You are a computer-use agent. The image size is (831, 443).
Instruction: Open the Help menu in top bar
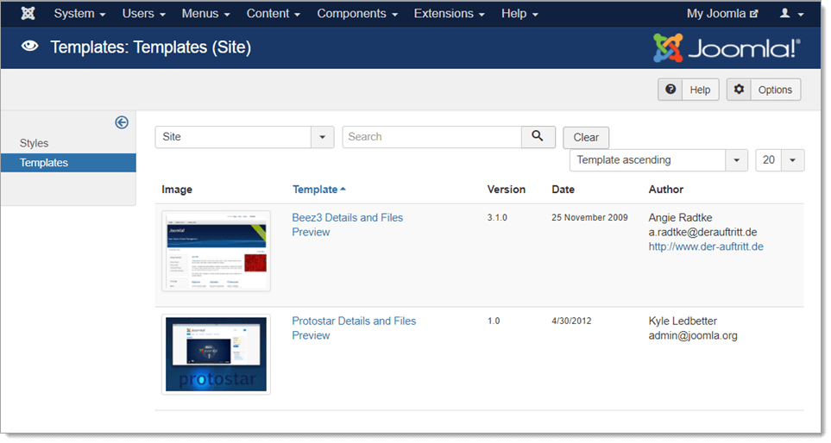point(519,14)
